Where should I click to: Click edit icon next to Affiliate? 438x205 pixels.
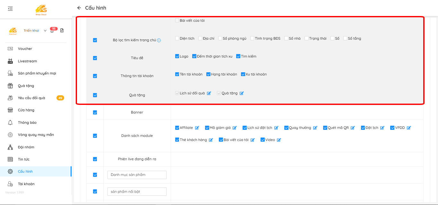197,128
